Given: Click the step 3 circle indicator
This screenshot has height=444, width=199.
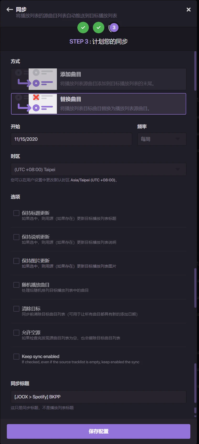Looking at the screenshot, I should tap(114, 28).
